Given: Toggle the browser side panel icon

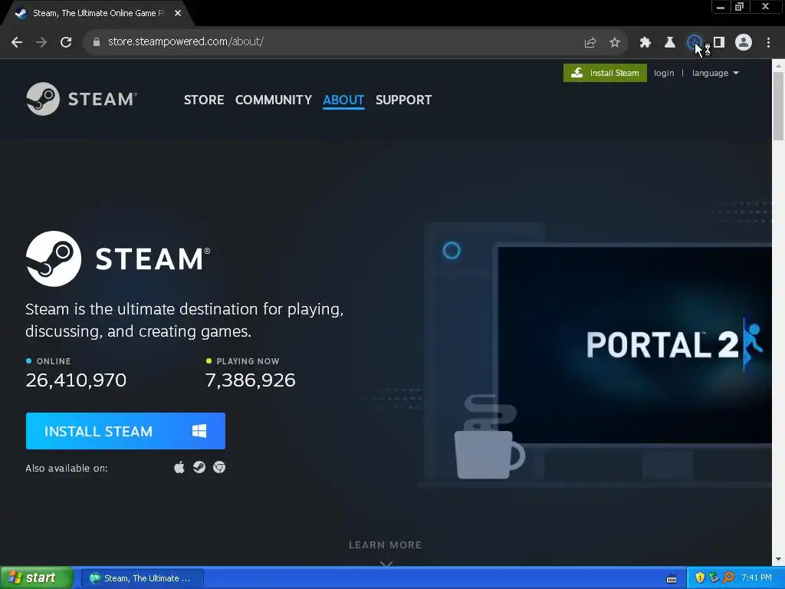Looking at the screenshot, I should pos(719,43).
